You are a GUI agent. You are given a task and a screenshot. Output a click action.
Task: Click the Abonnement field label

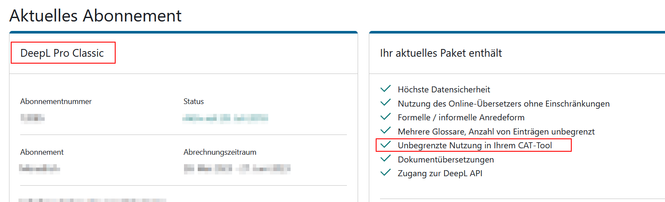[42, 152]
